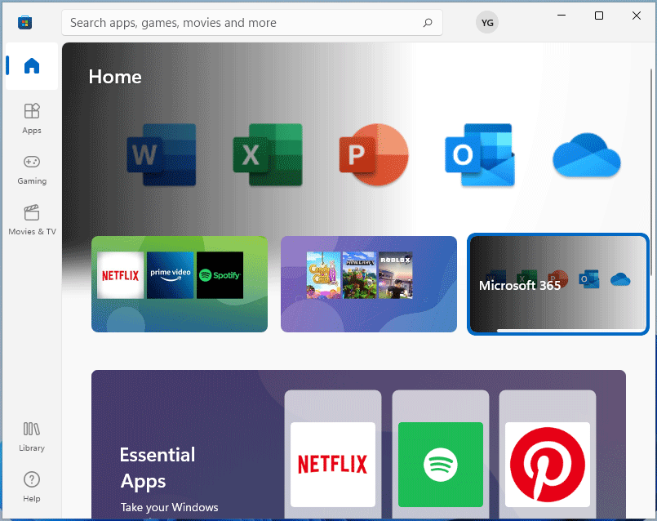
Task: Select the Spotify tile in entertainment card
Action: (x=220, y=275)
